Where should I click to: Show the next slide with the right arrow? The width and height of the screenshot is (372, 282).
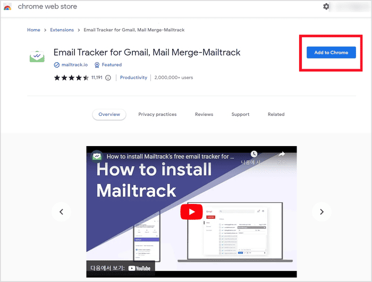(x=322, y=211)
